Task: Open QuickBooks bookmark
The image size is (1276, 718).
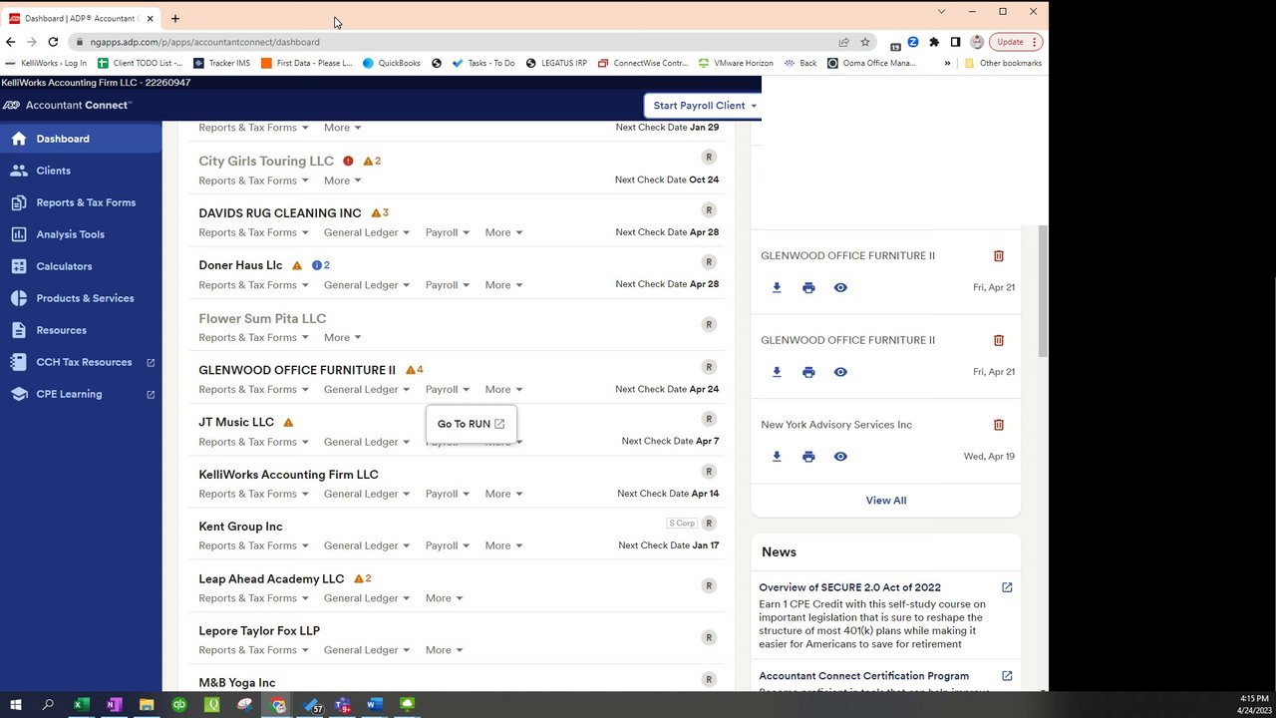Action: pos(392,63)
